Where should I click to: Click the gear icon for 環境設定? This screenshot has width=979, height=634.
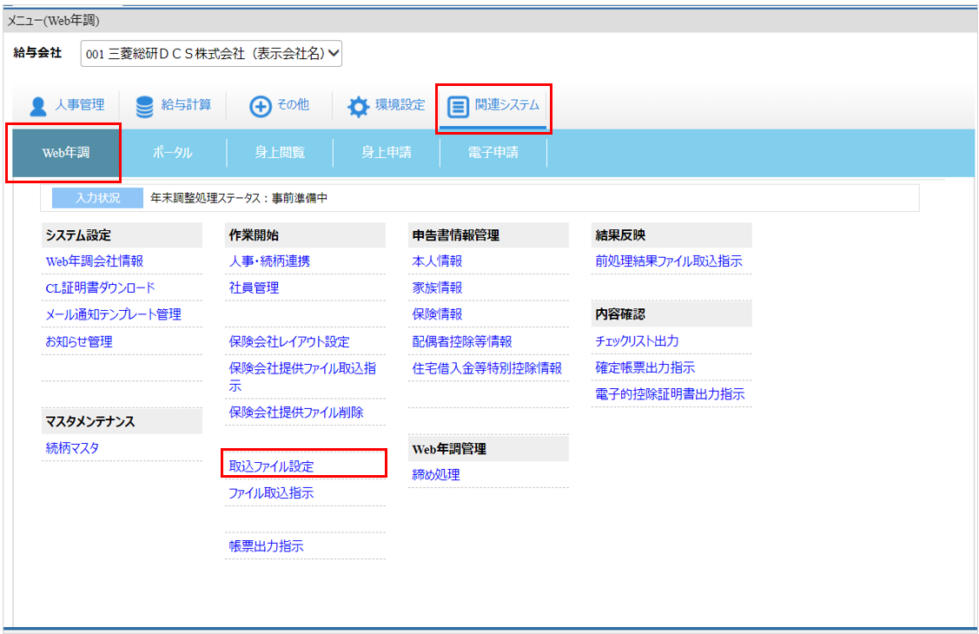pyautogui.click(x=359, y=106)
